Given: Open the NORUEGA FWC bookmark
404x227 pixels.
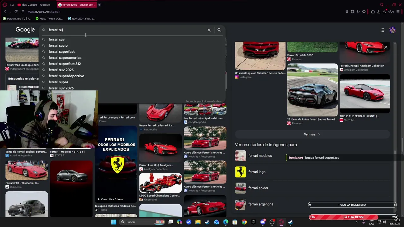Looking at the screenshot, I should [x=81, y=19].
